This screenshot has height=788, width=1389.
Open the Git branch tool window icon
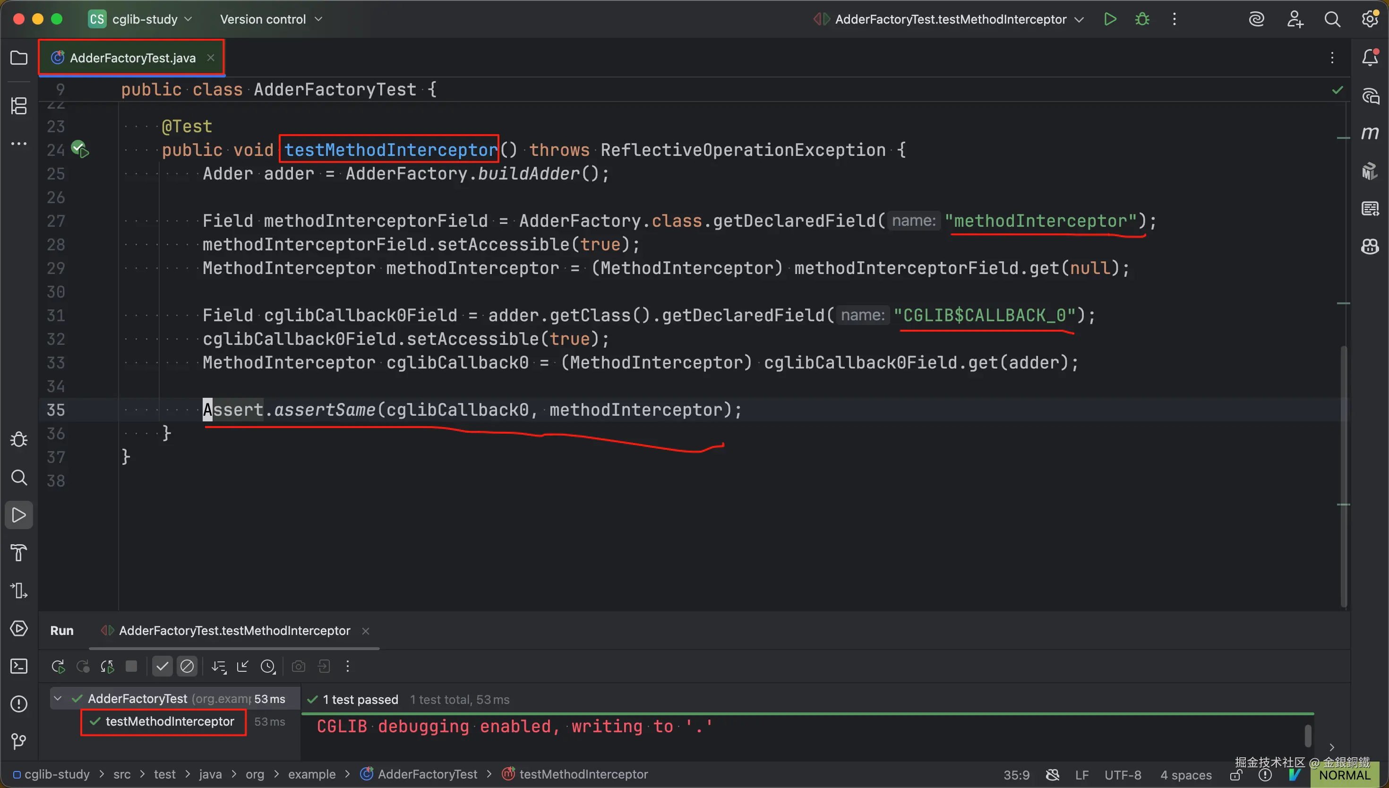click(19, 741)
